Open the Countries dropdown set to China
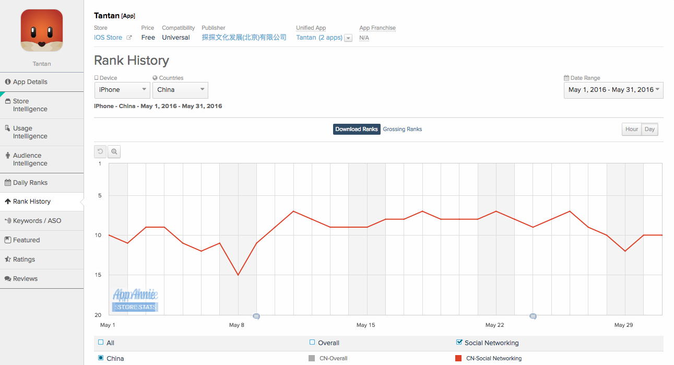 coord(180,90)
